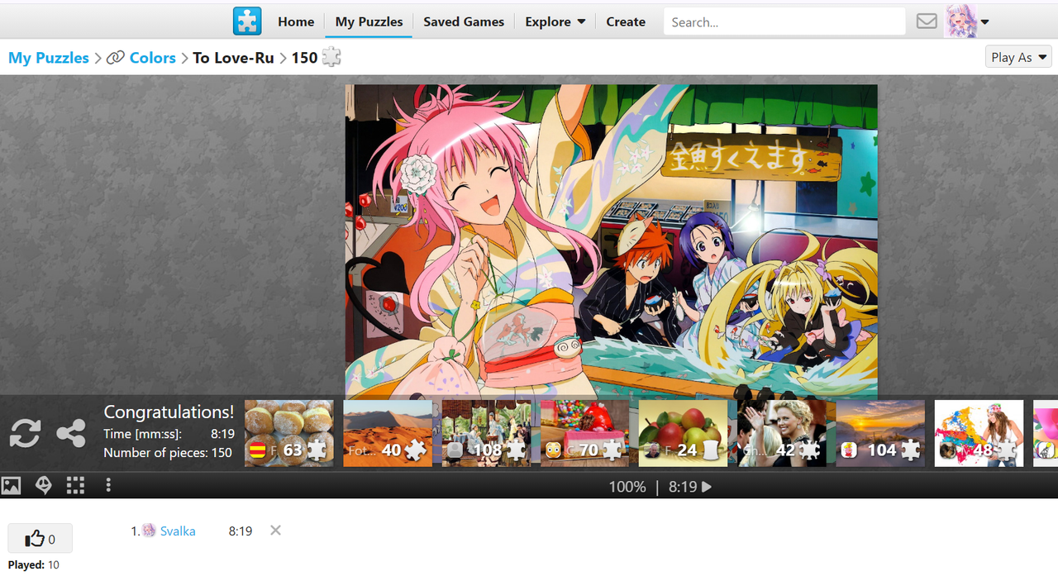Remove the 8:19 score with X
Viewport: 1058px width, 576px height.
pyautogui.click(x=276, y=531)
